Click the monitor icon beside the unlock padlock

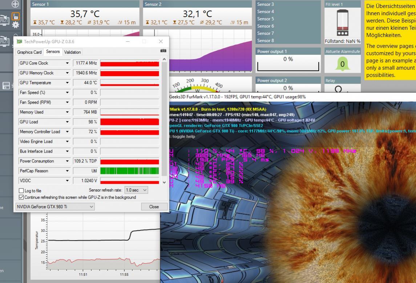point(4,20)
